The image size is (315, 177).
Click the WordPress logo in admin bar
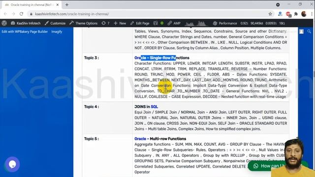point(4,23)
